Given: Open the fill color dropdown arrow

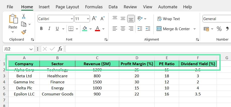Looking at the screenshot, I should coord(90,29).
